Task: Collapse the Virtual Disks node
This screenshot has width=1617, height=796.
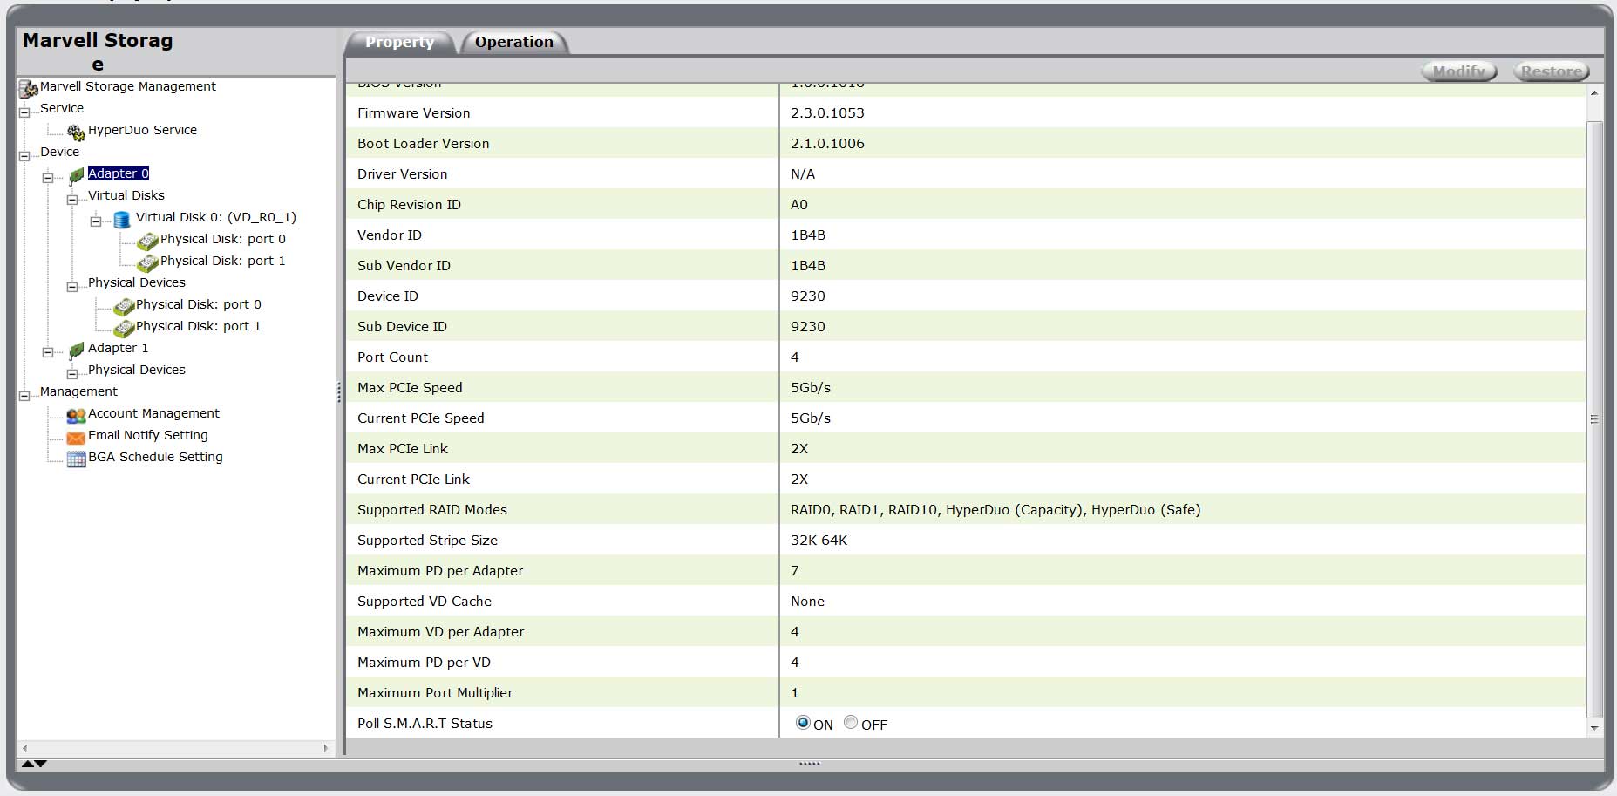Action: [x=72, y=200]
